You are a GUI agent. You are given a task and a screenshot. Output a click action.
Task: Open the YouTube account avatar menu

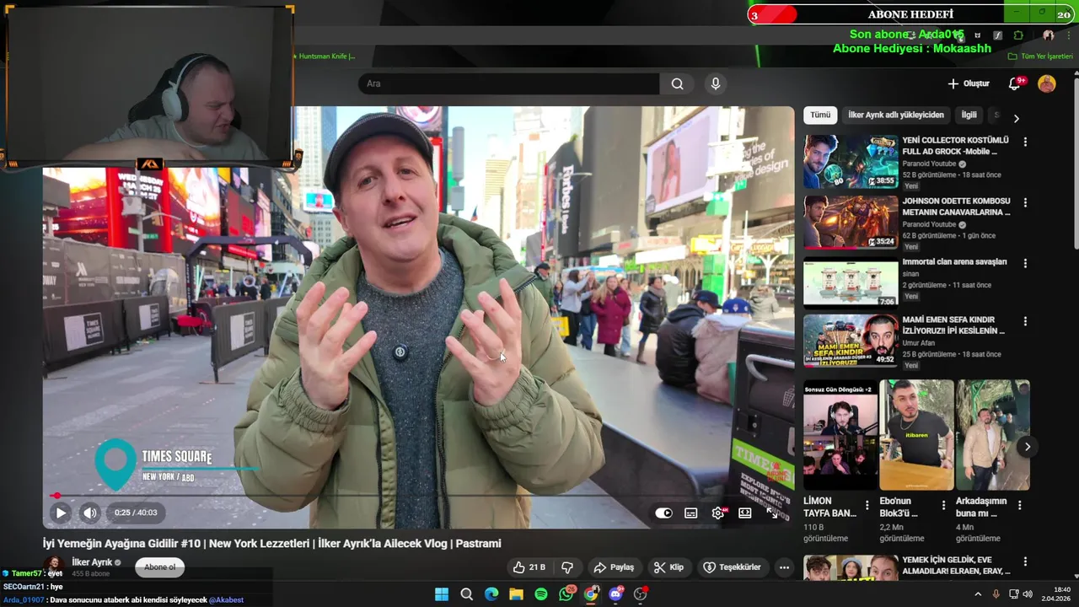click(x=1047, y=83)
